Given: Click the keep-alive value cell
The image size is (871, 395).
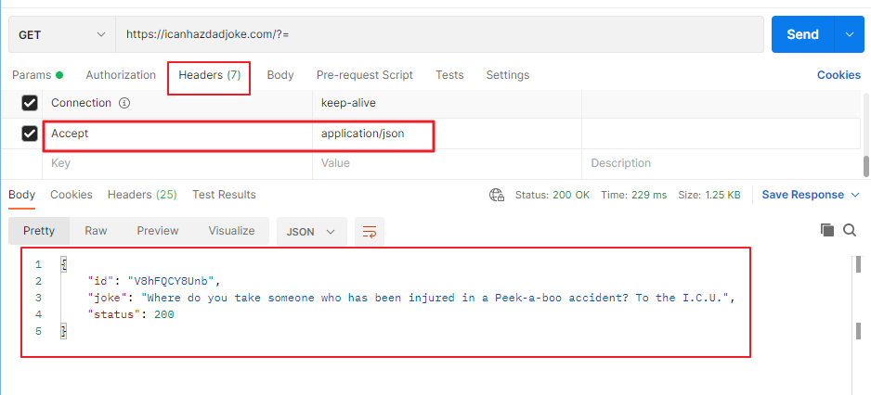Looking at the screenshot, I should click(448, 103).
